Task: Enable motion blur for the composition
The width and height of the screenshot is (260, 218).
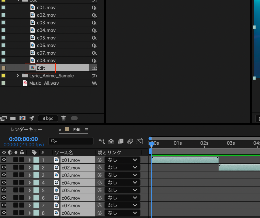Action: 130,141
